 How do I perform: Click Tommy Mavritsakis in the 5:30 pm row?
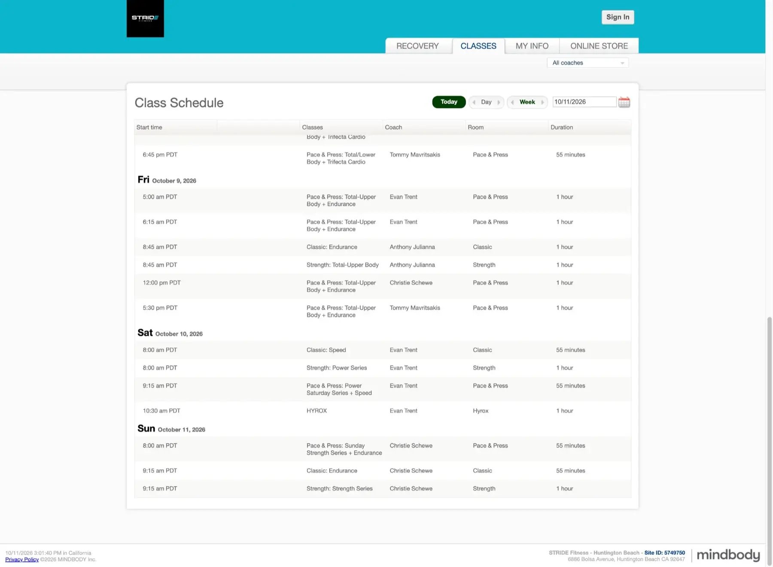click(x=415, y=308)
